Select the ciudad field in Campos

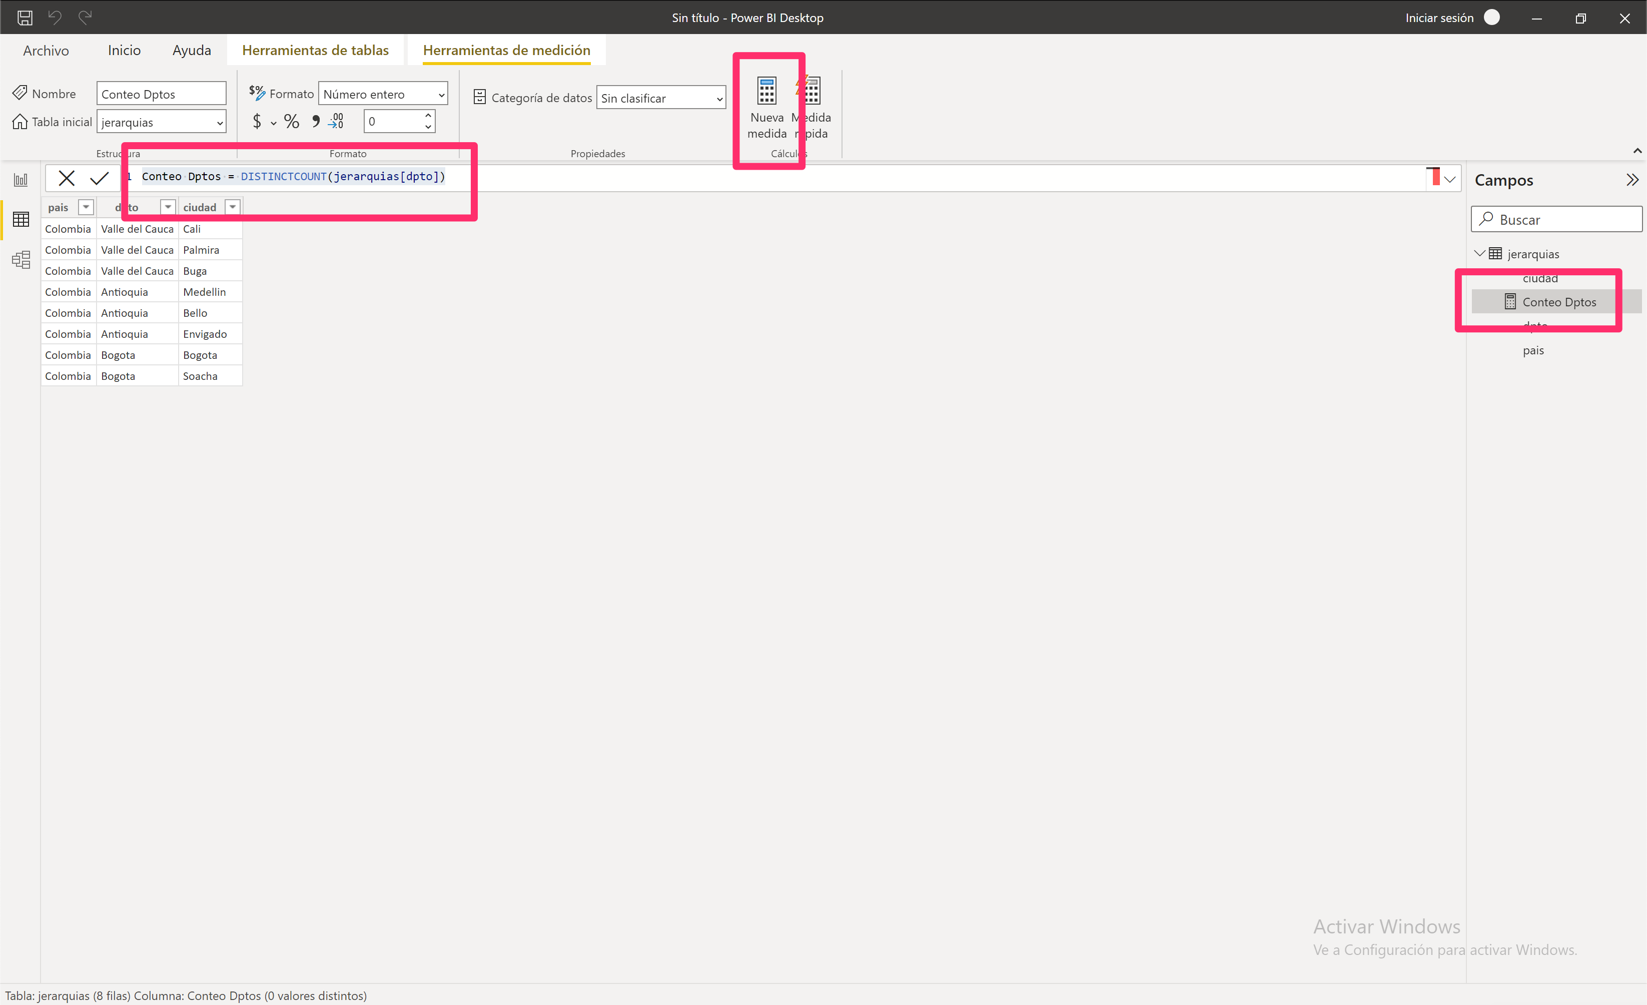pyautogui.click(x=1540, y=277)
